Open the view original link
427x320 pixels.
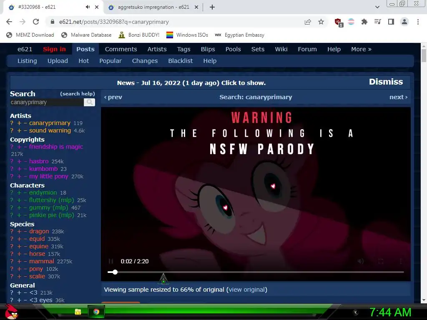247,290
